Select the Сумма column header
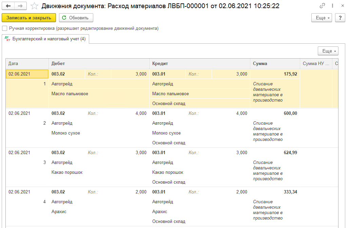 275,63
